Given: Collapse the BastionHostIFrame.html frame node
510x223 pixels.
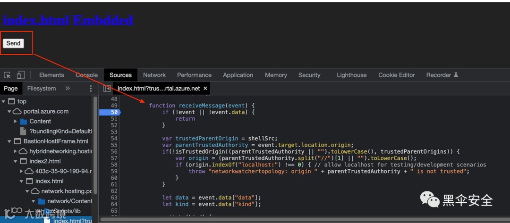Looking at the screenshot, I should tap(9, 141).
